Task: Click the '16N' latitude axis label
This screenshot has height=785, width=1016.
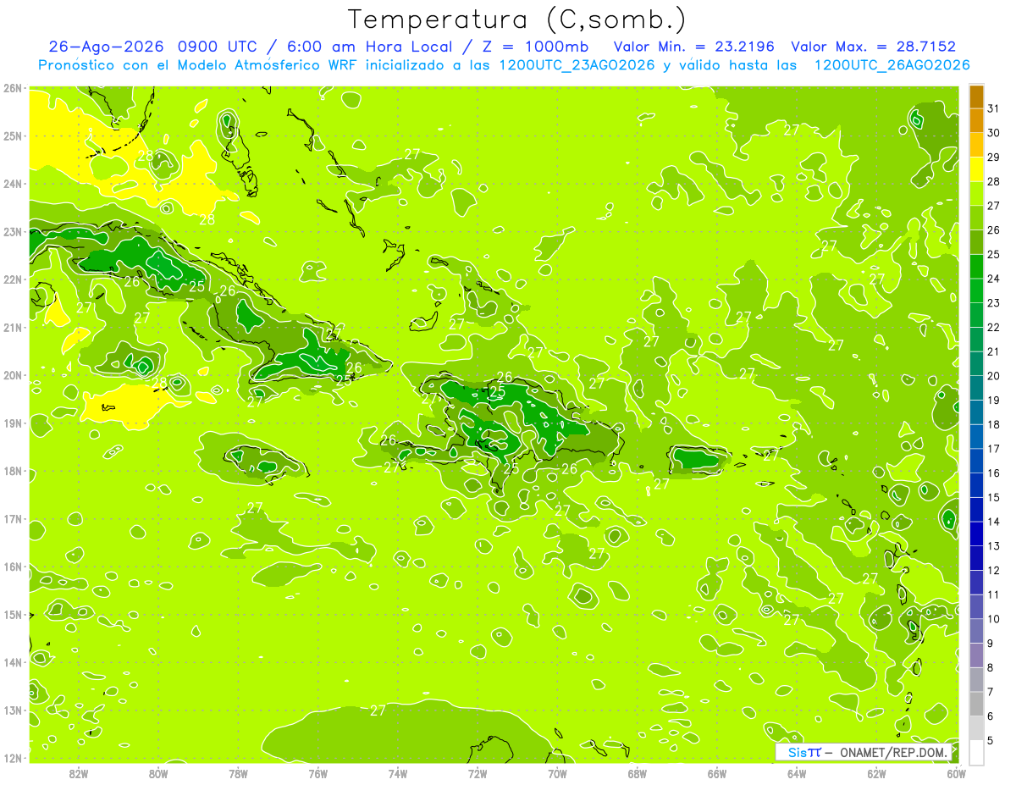Action: 13,567
